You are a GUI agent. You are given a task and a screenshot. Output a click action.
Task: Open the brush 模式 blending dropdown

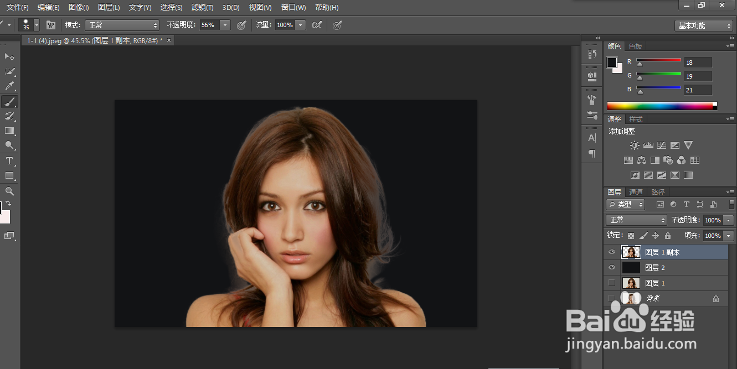click(122, 25)
